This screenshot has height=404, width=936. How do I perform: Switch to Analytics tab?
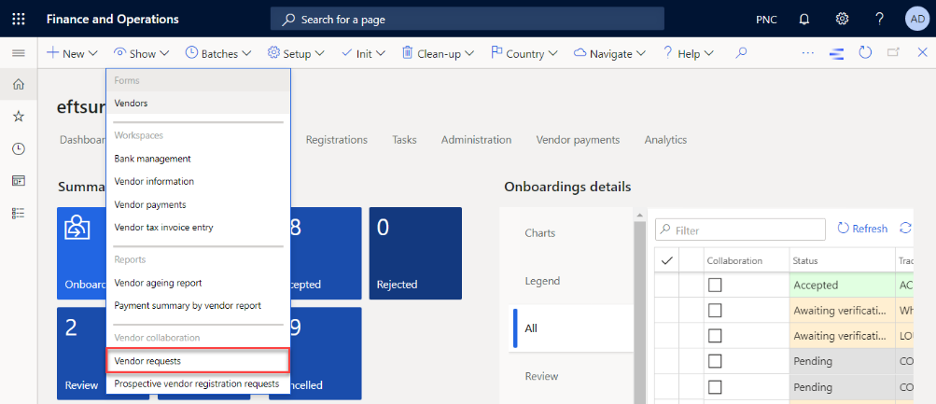[x=665, y=140]
